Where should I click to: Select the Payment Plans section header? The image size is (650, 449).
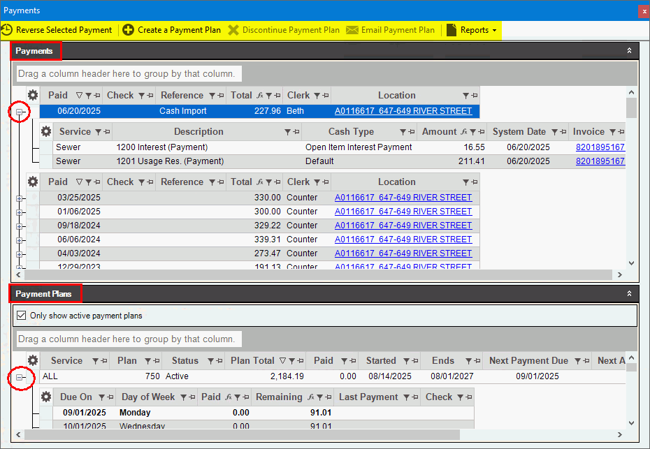point(44,294)
